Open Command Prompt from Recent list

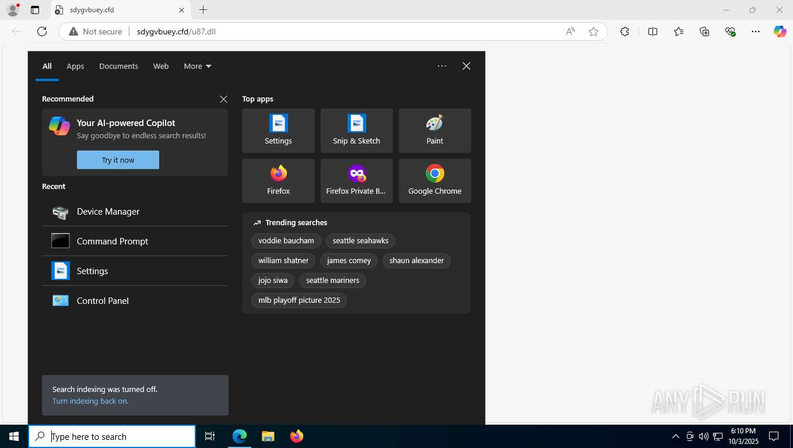(x=135, y=242)
